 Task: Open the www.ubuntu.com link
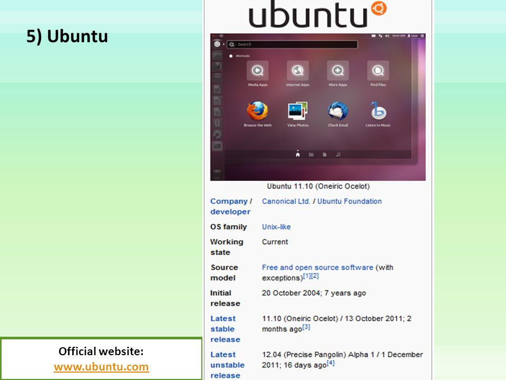pos(101,367)
